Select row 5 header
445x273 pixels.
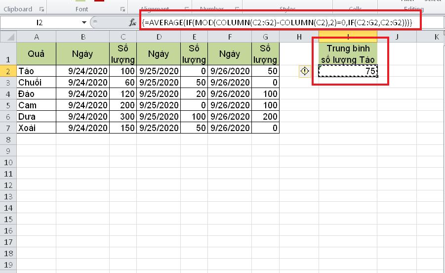coord(8,105)
